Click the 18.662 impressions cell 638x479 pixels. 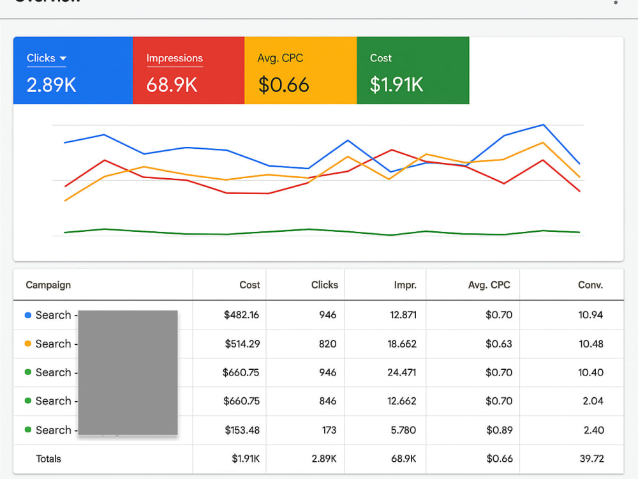pyautogui.click(x=402, y=344)
